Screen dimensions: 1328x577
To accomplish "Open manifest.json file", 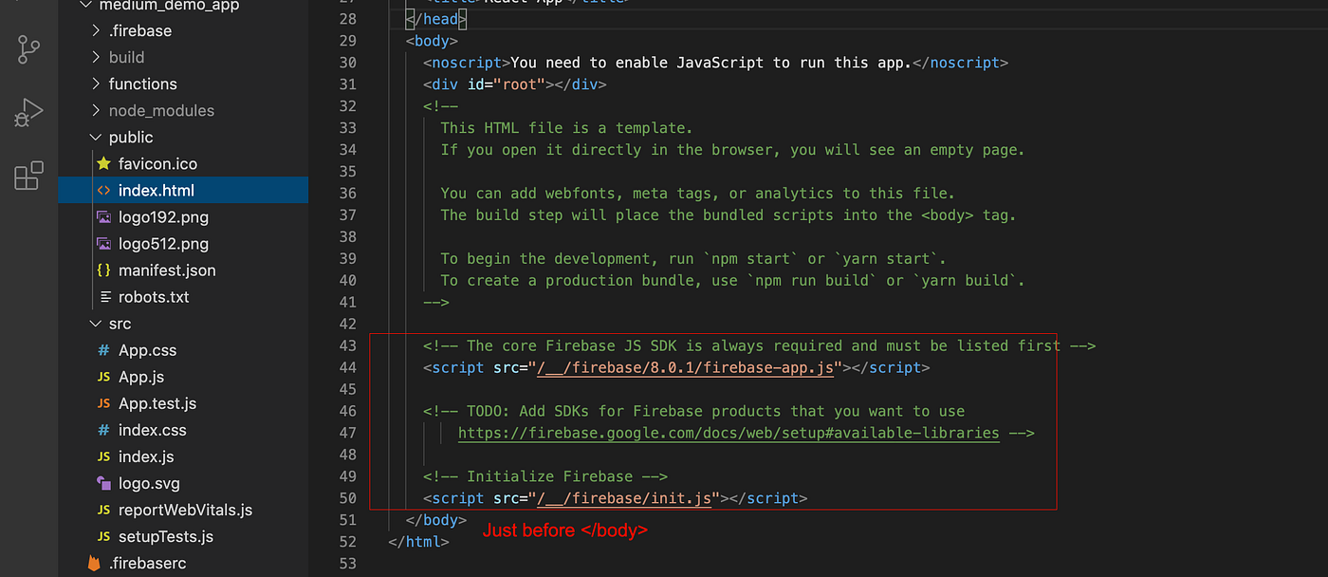I will click(167, 270).
